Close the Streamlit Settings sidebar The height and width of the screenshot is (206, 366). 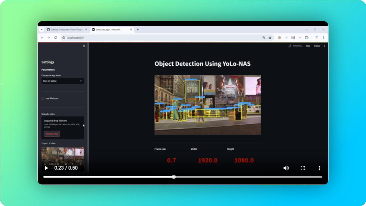click(84, 46)
